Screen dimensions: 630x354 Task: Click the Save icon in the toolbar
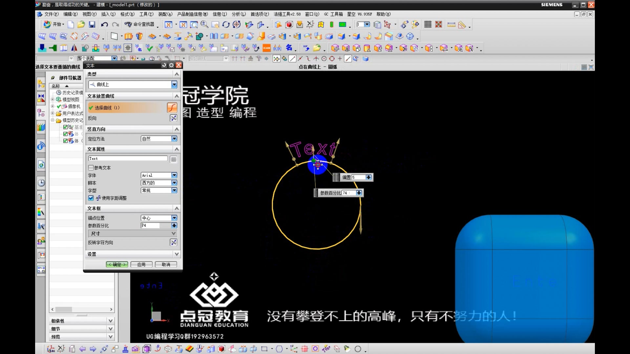[x=92, y=24]
